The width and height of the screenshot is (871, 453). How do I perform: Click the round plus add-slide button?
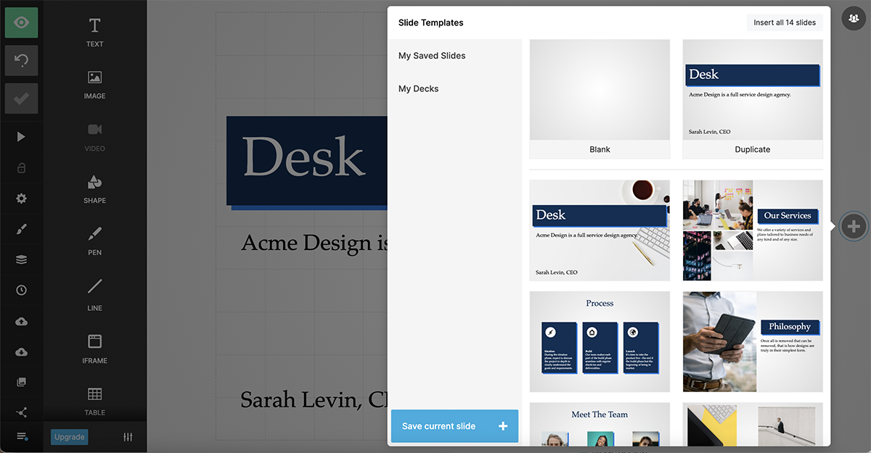(854, 227)
